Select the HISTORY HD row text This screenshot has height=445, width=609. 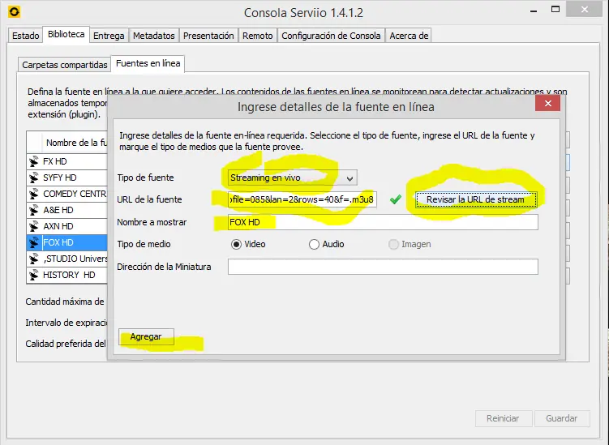point(69,275)
